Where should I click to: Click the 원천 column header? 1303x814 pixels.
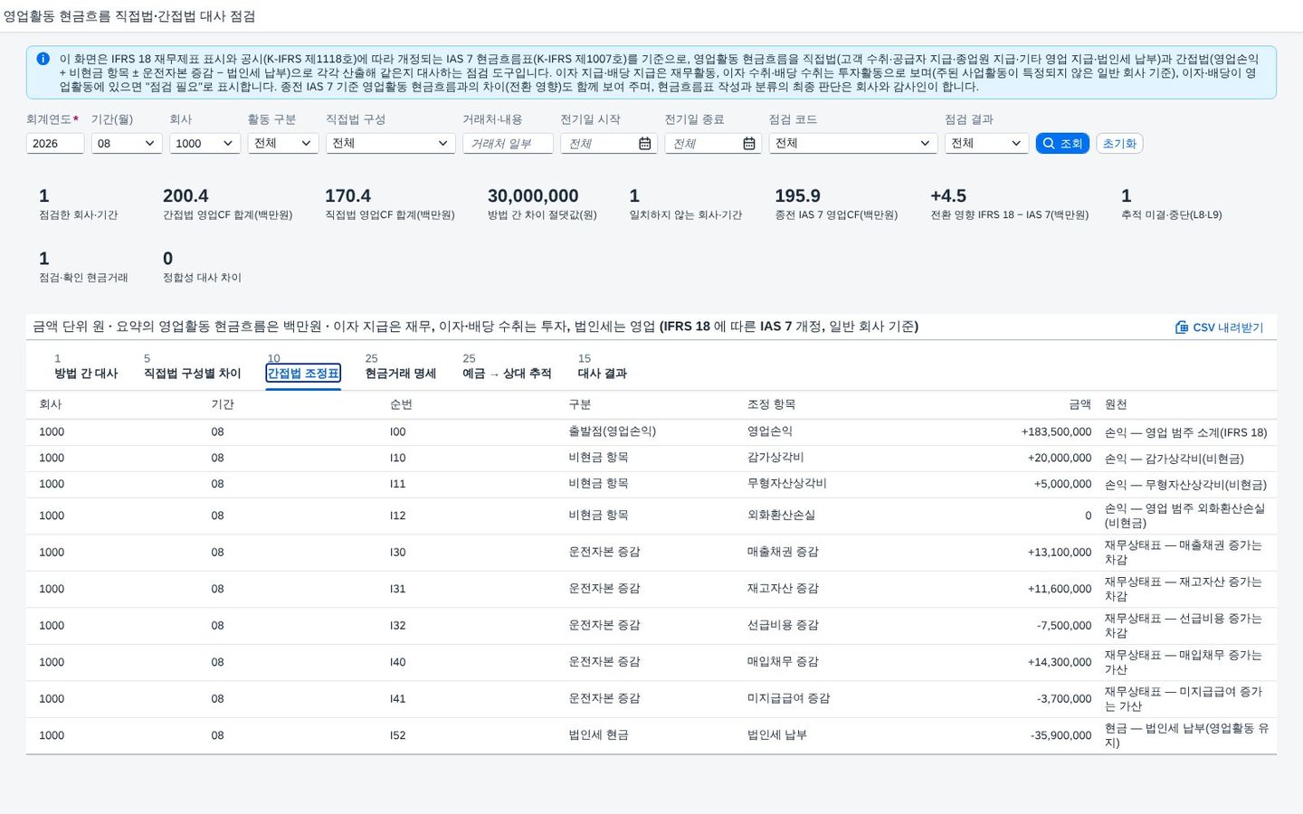[x=1116, y=404]
